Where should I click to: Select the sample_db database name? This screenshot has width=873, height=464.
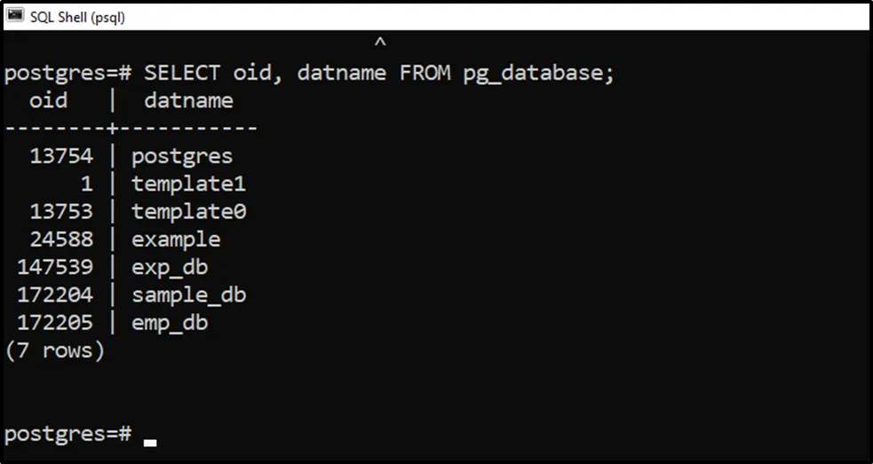188,295
